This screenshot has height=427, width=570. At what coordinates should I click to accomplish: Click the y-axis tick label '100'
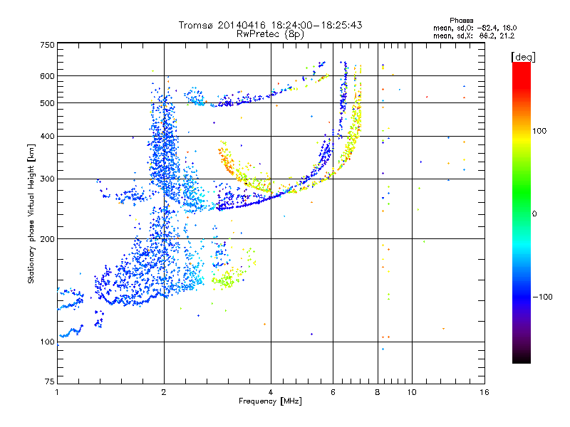pyautogui.click(x=47, y=342)
